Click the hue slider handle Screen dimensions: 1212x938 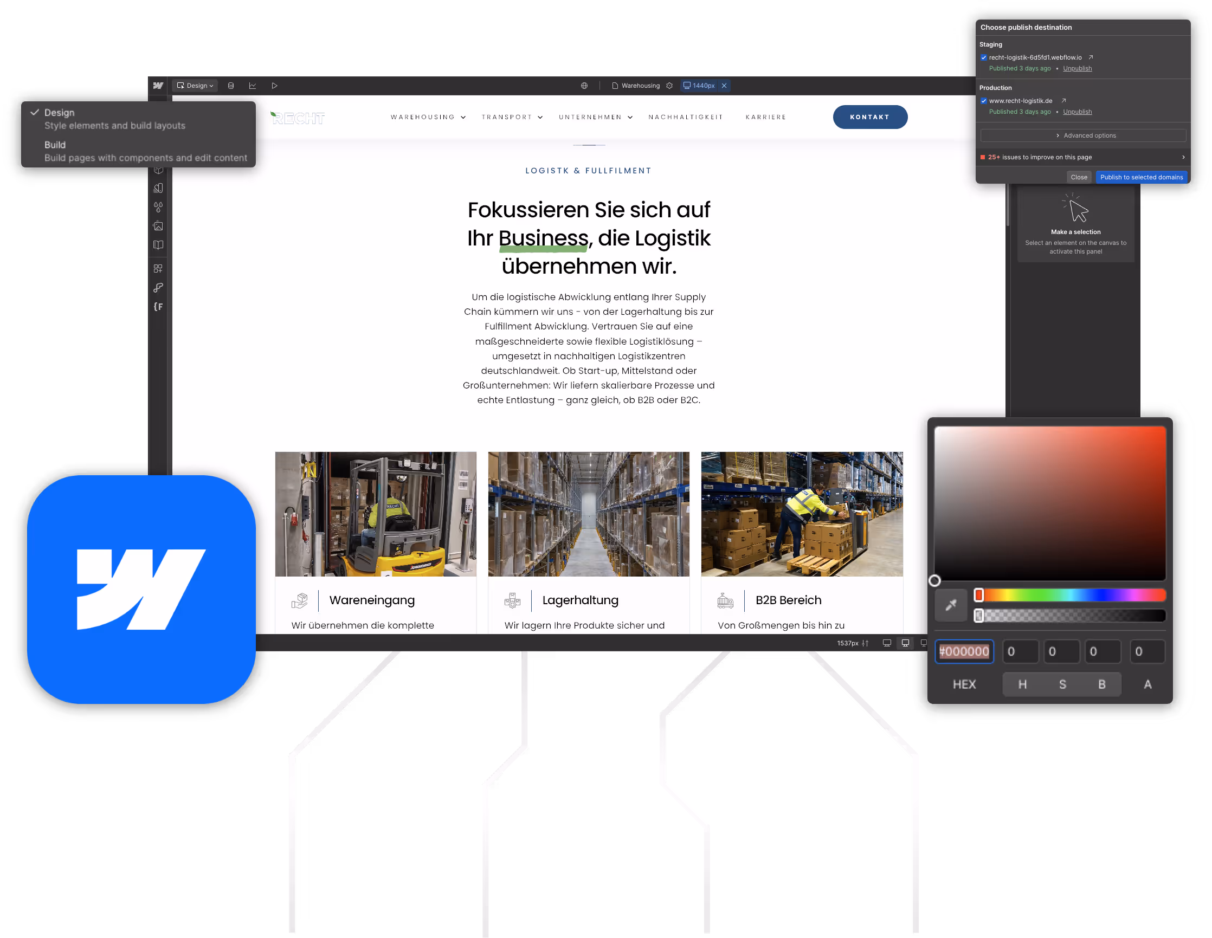click(x=978, y=595)
